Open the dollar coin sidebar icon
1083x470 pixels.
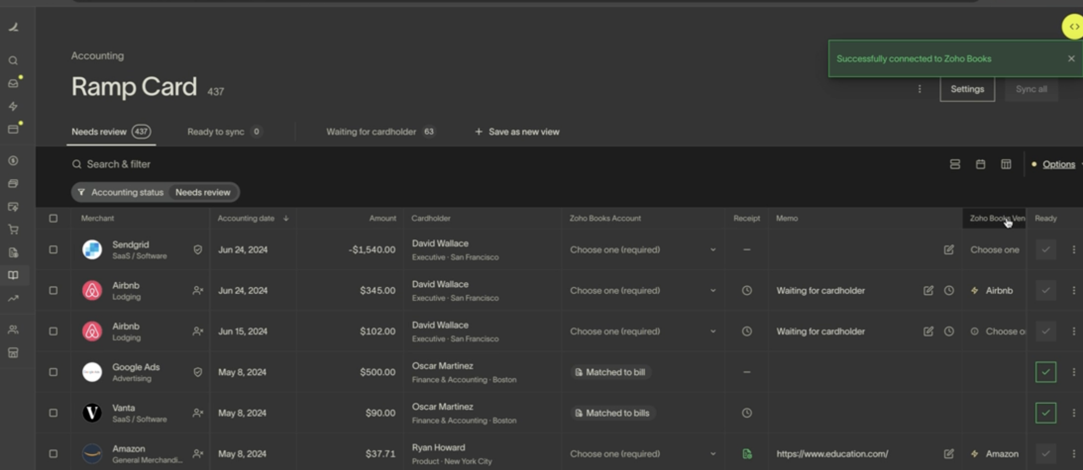13,161
